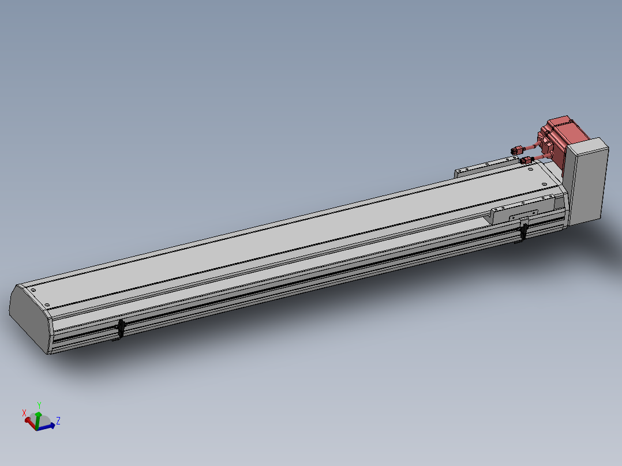The image size is (622, 466).
Task: Click the green Y axis of the orientation triad
Action: point(38,420)
